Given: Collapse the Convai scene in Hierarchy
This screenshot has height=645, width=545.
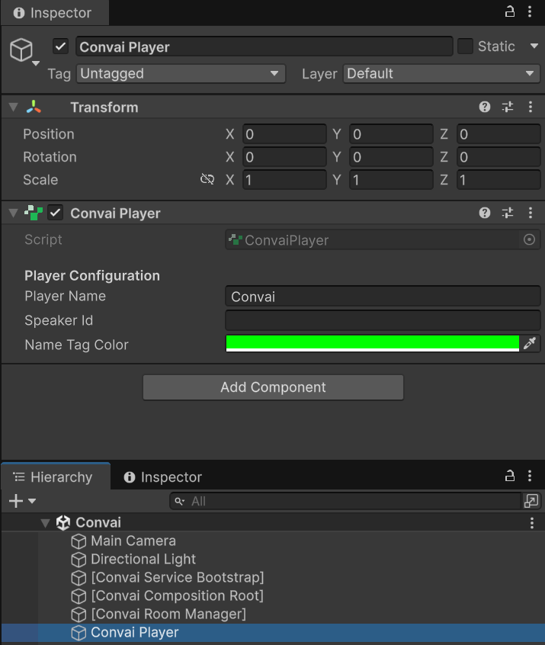Looking at the screenshot, I should (46, 523).
